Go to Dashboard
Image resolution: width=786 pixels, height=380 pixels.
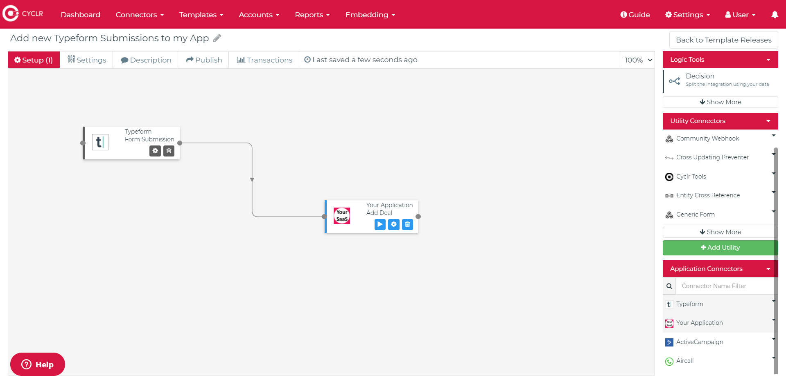(x=80, y=15)
